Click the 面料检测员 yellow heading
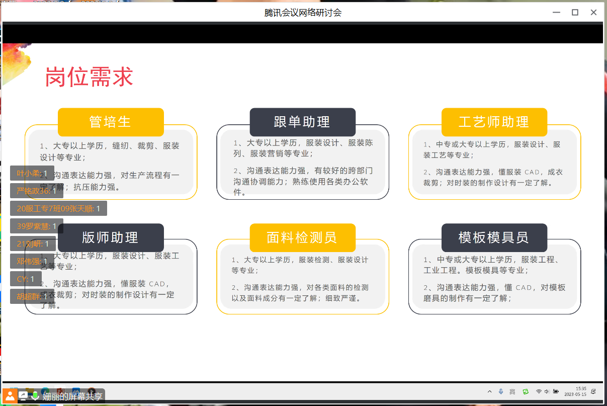The width and height of the screenshot is (607, 406). coord(302,237)
